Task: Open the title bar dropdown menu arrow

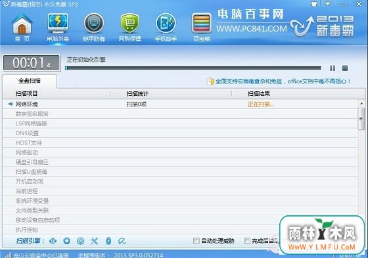Action: pyautogui.click(x=328, y=4)
